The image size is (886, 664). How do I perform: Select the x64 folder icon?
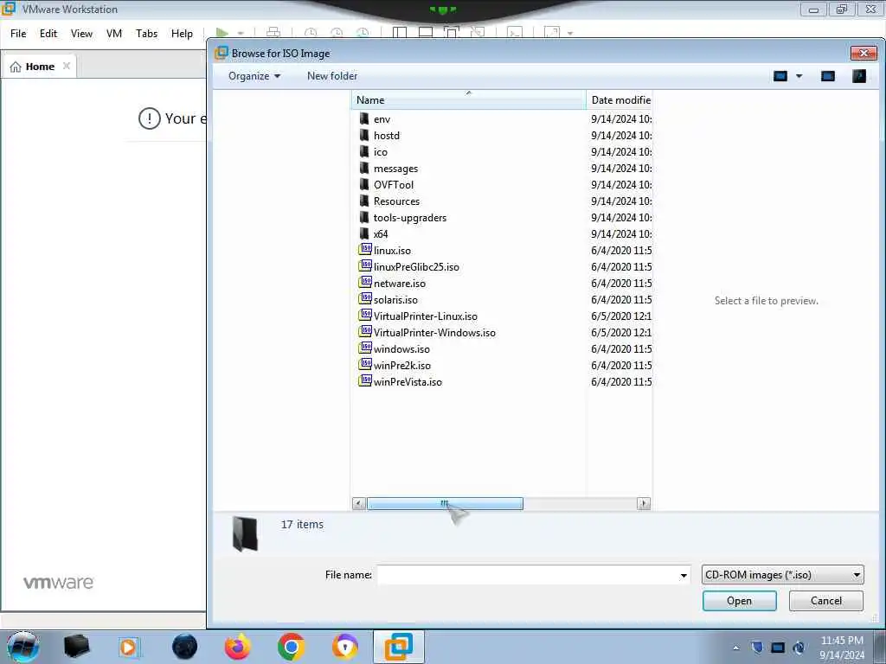point(364,233)
